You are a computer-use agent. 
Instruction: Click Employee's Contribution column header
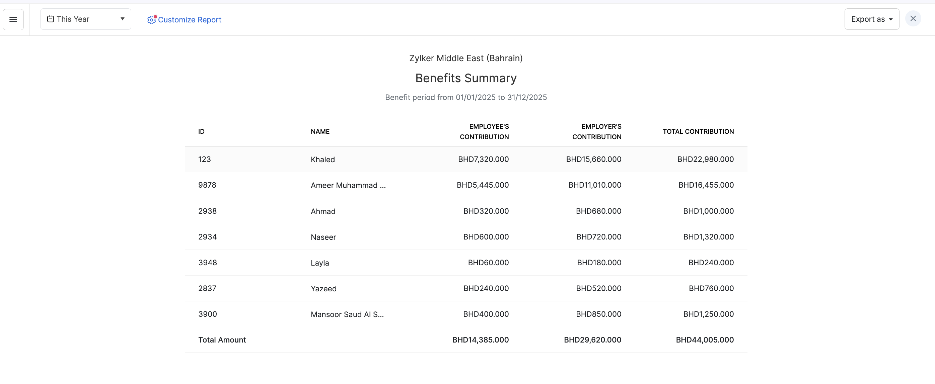click(484, 132)
